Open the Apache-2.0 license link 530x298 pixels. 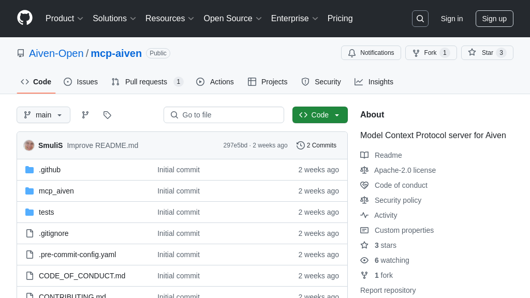pos(405,170)
